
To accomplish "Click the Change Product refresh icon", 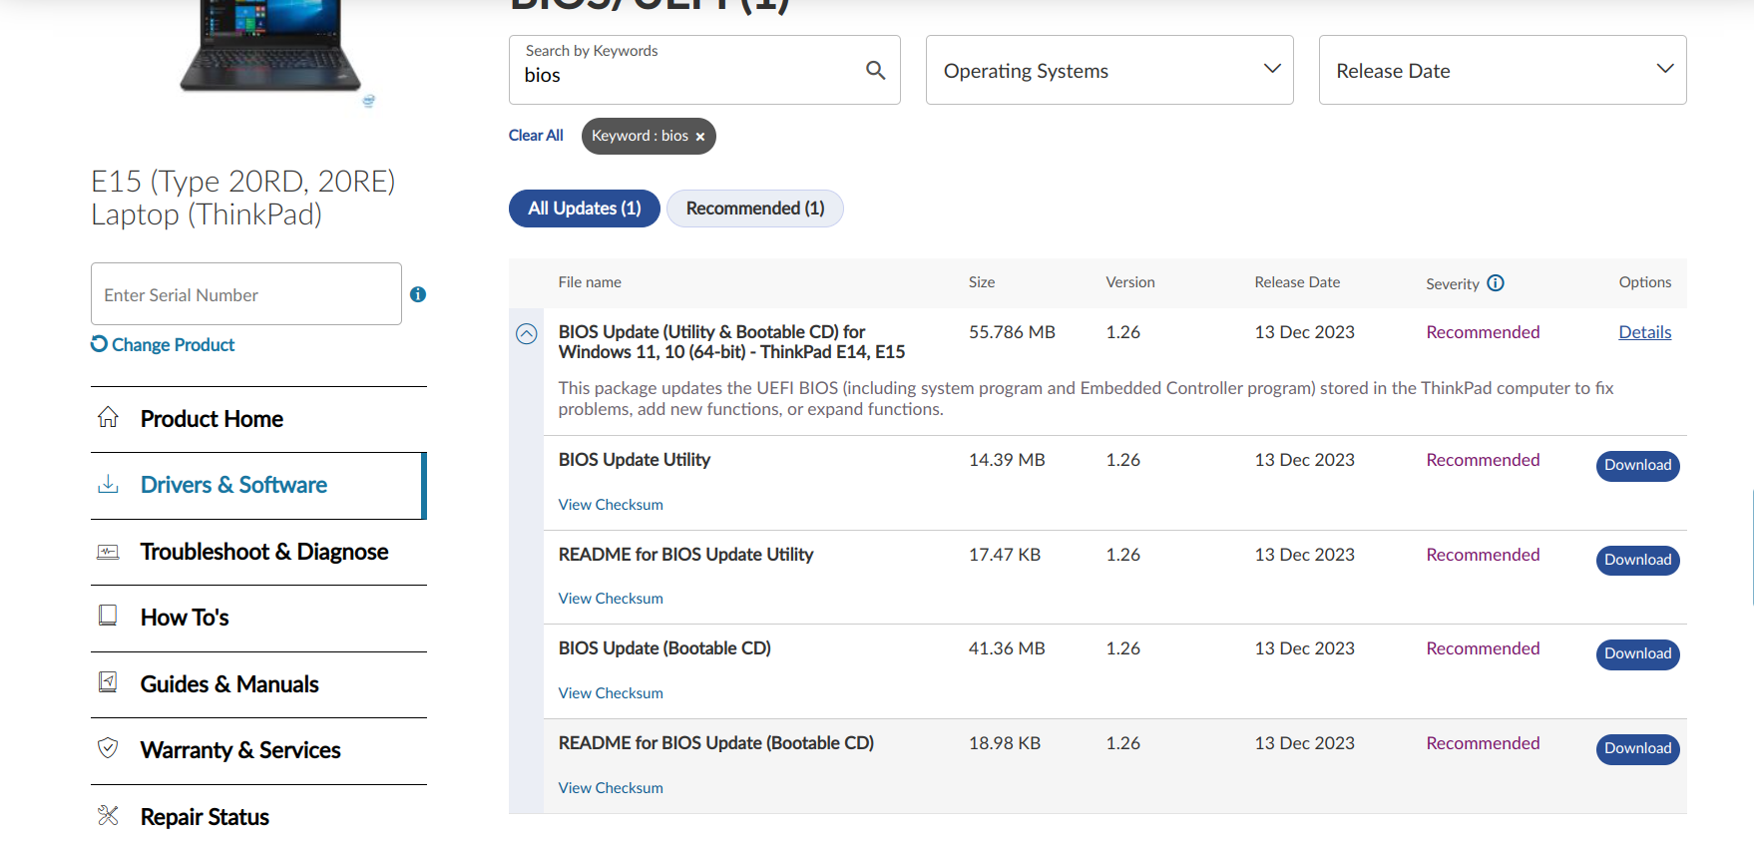I will pyautogui.click(x=99, y=343).
